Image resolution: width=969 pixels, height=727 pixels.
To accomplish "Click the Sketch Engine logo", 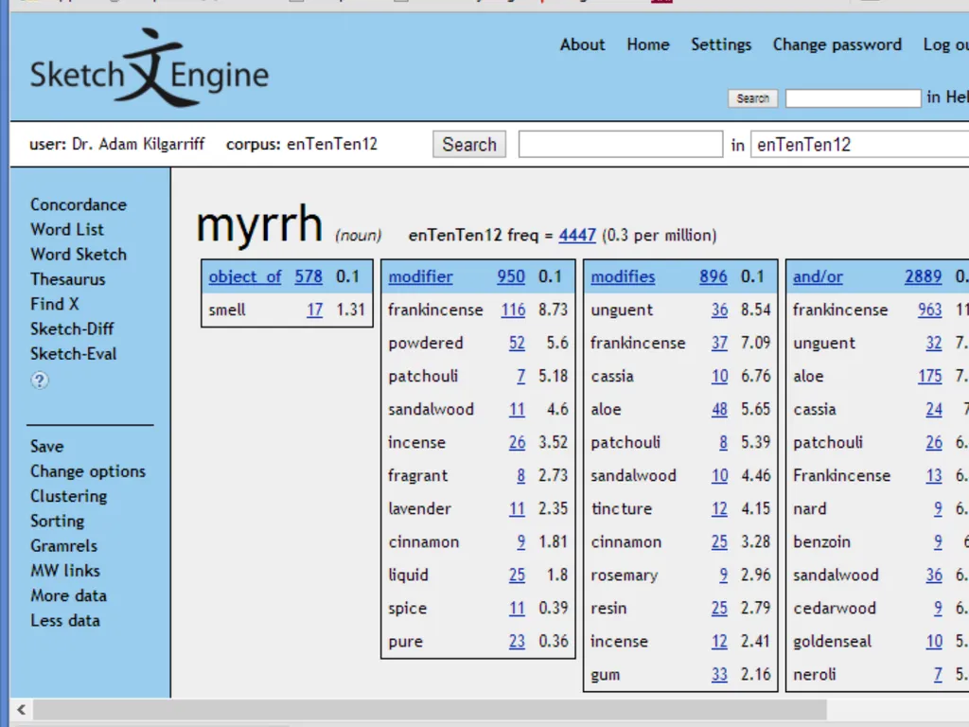I will pos(150,68).
